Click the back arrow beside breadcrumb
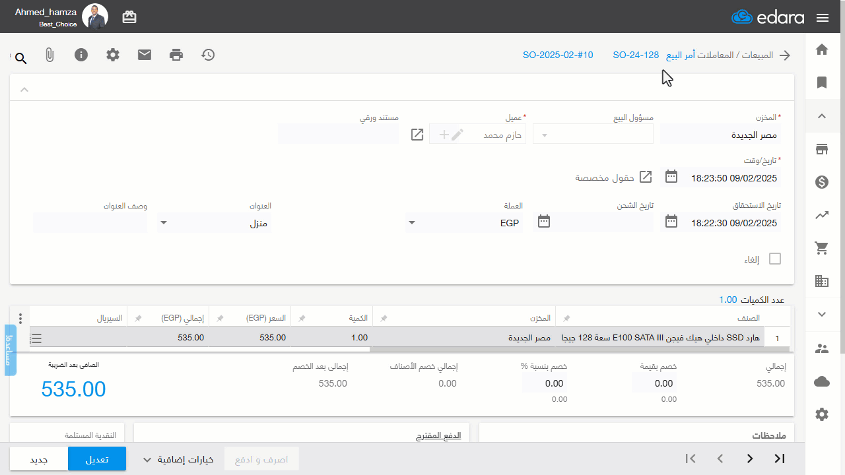 point(785,55)
